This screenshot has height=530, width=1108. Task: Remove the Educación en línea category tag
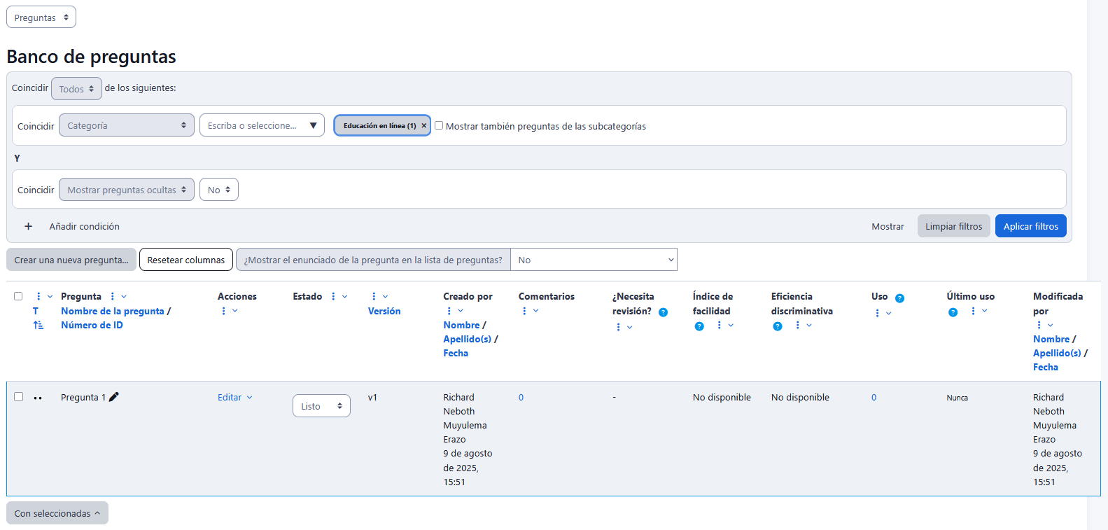pos(423,126)
